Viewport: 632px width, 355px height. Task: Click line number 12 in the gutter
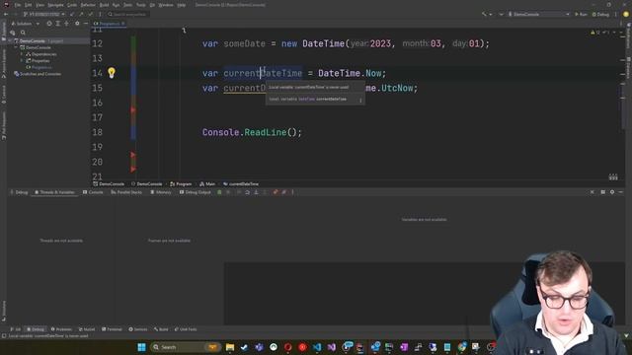[97, 43]
